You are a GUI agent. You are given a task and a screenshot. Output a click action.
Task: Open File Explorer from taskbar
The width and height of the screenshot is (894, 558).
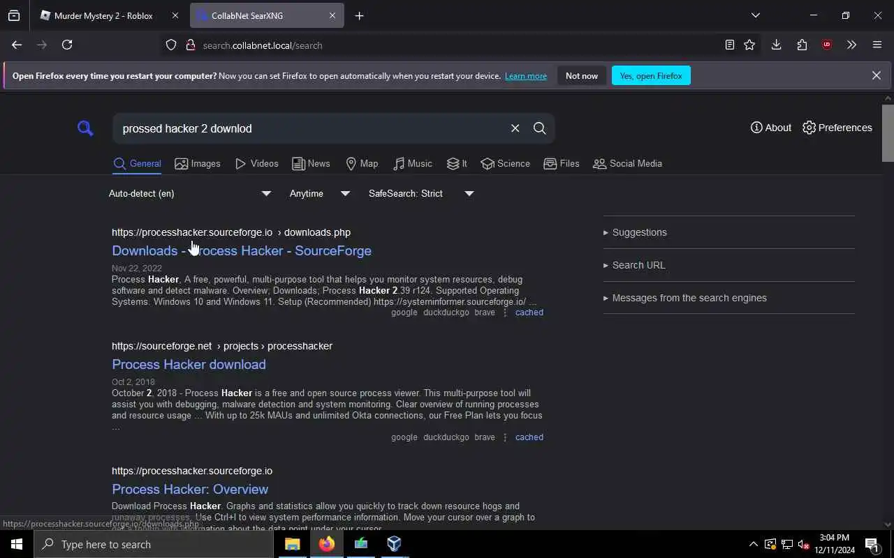(x=293, y=544)
